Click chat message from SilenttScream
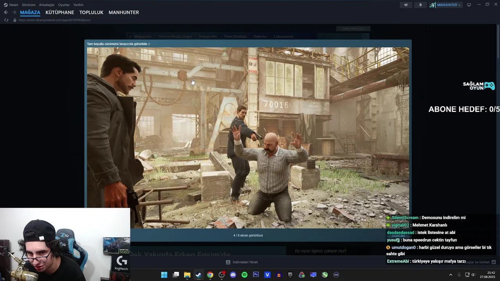Screen dimensions: 500x281 (x=425, y=218)
